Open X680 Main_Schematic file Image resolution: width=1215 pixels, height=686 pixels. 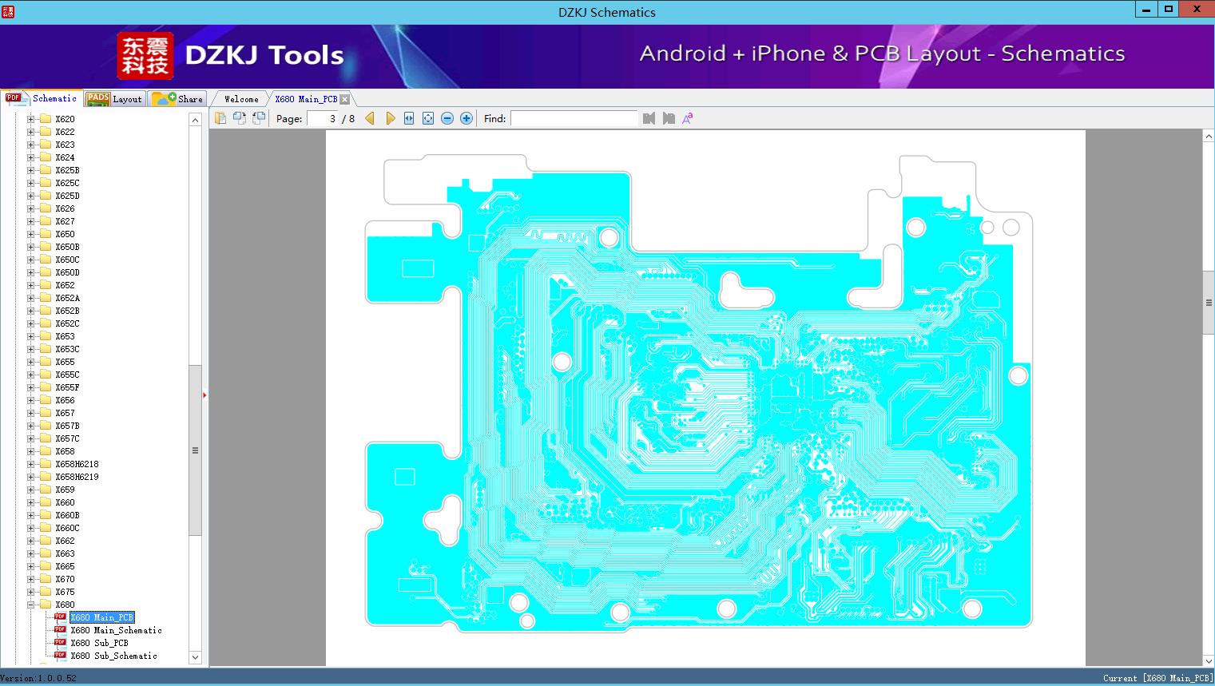[x=116, y=630]
